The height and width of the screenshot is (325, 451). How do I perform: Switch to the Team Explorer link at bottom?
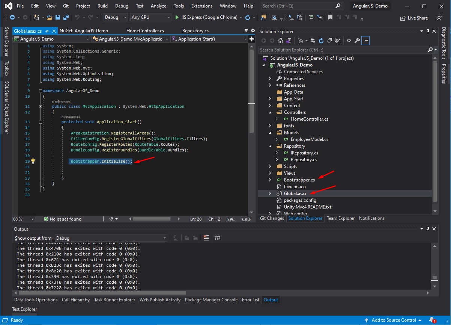pos(340,218)
